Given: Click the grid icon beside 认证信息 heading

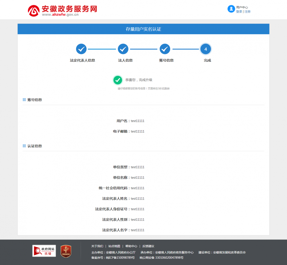Looking at the screenshot, I should click(24, 146).
